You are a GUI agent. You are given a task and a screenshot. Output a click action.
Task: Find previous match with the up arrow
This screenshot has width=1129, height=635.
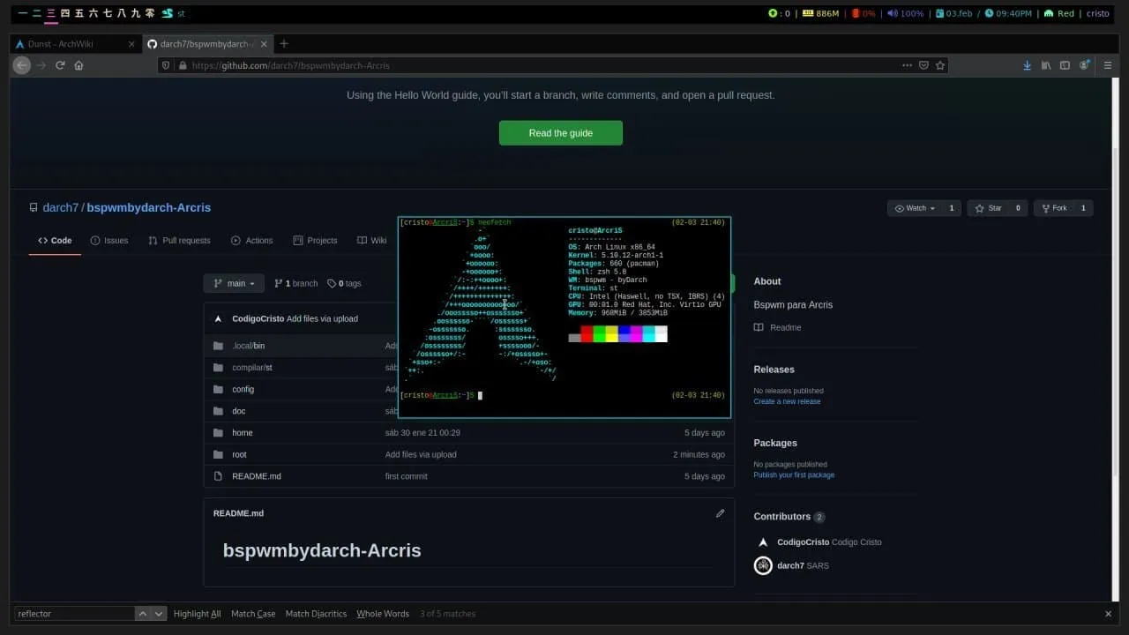point(143,614)
